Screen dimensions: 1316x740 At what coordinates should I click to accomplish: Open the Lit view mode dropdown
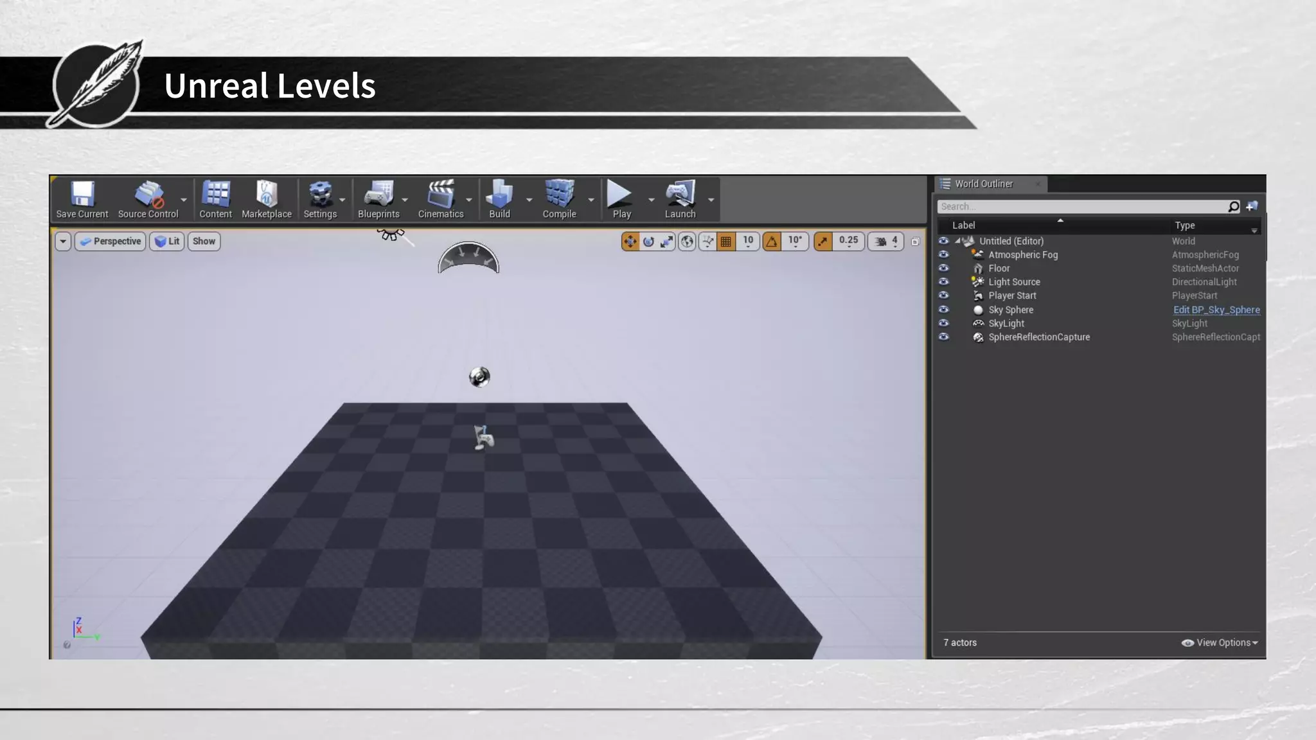[167, 242]
